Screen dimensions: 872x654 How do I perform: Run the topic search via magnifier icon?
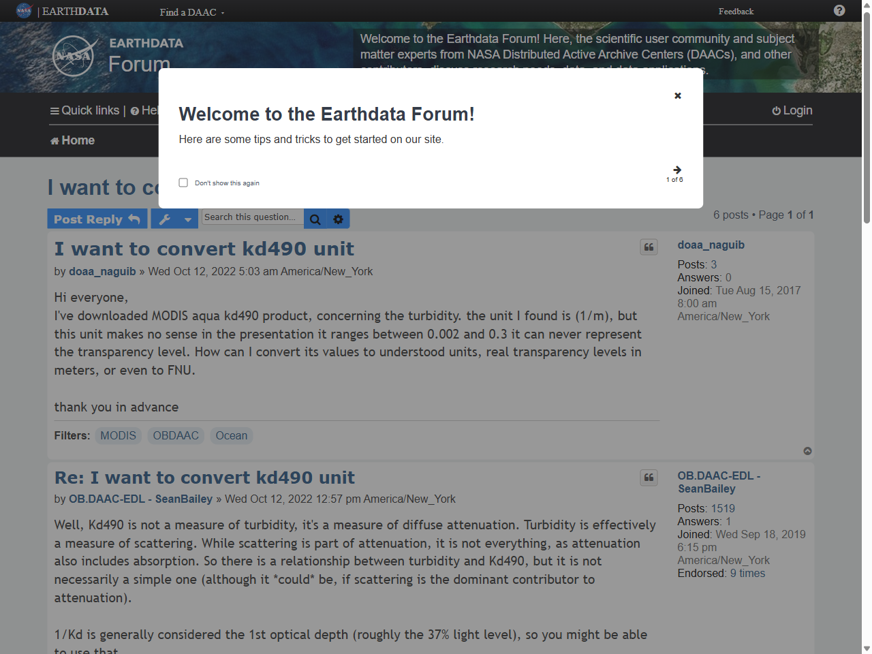(315, 219)
